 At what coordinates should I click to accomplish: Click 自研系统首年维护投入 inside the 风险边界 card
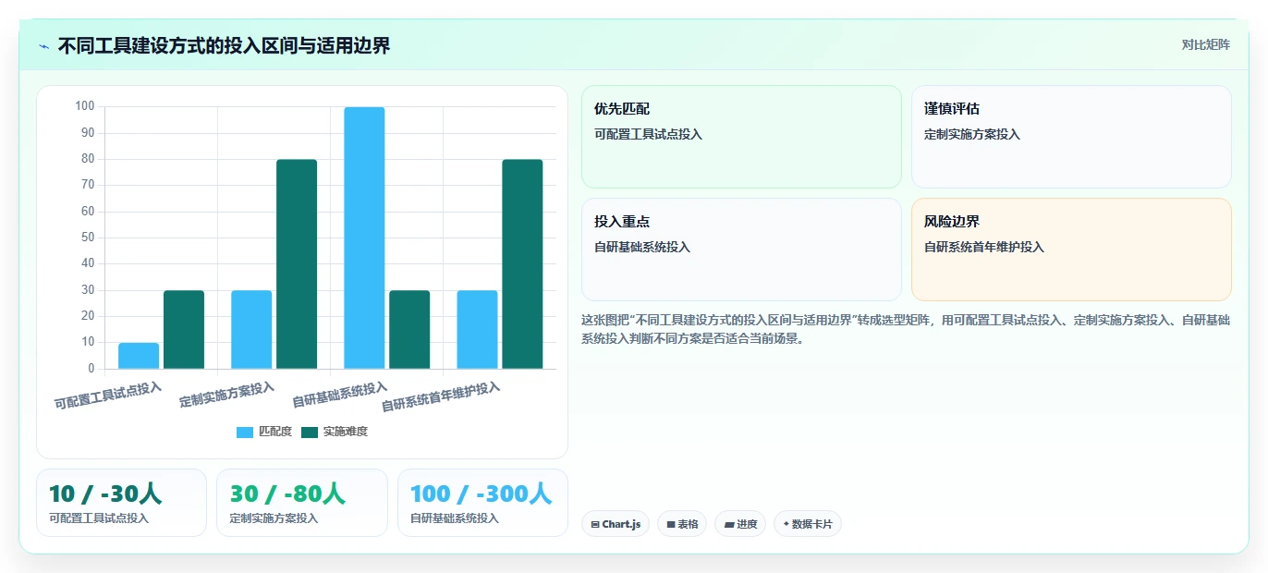[984, 247]
